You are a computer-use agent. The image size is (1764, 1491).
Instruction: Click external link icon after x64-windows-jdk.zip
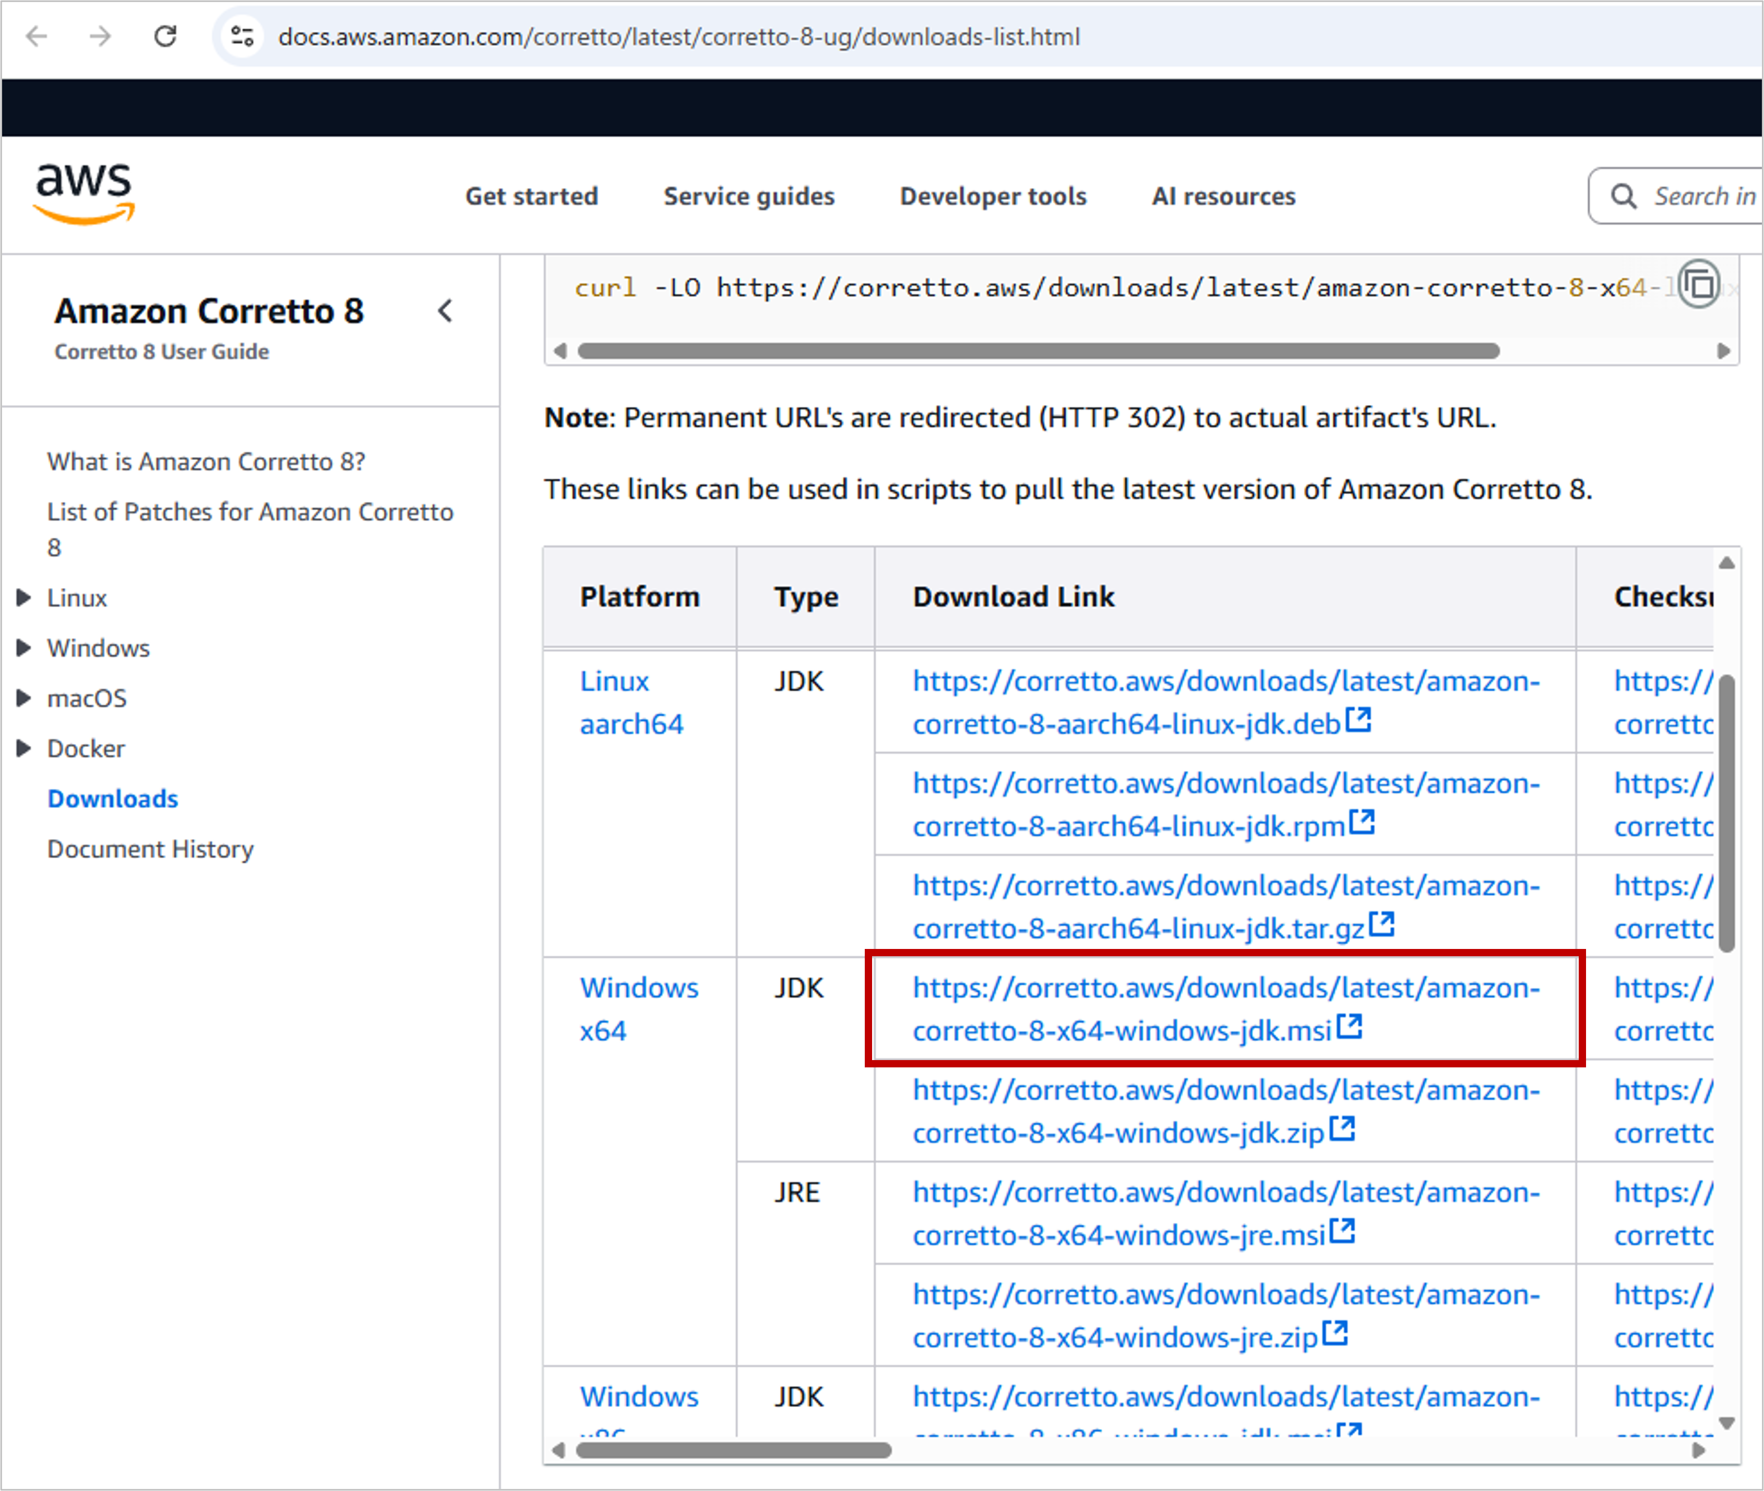tap(1342, 1128)
